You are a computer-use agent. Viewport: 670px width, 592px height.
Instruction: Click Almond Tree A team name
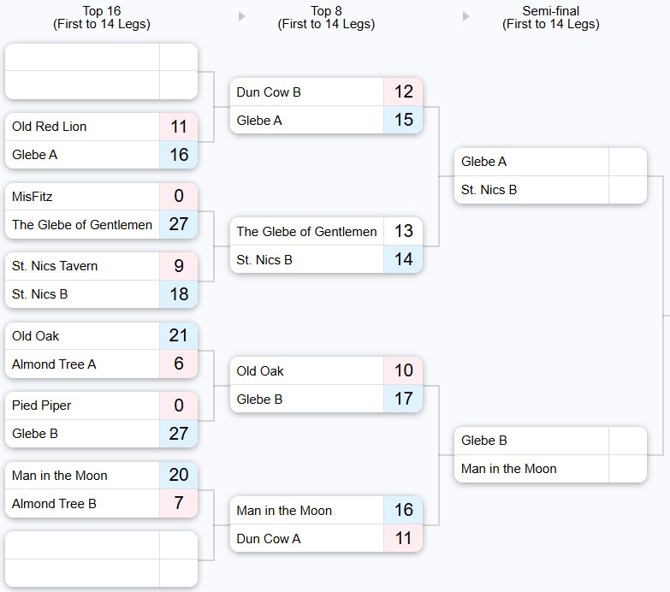click(x=54, y=364)
